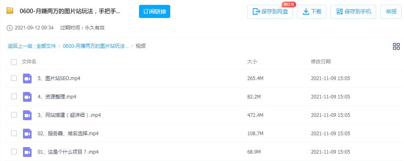Open file 4、资源整理.mp4

click(x=57, y=97)
